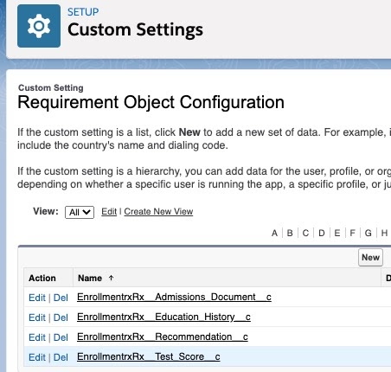Screen dimensions: 391x372
Task: Open the EnrollmentrxRx__Education_History__c record
Action: 163,317
